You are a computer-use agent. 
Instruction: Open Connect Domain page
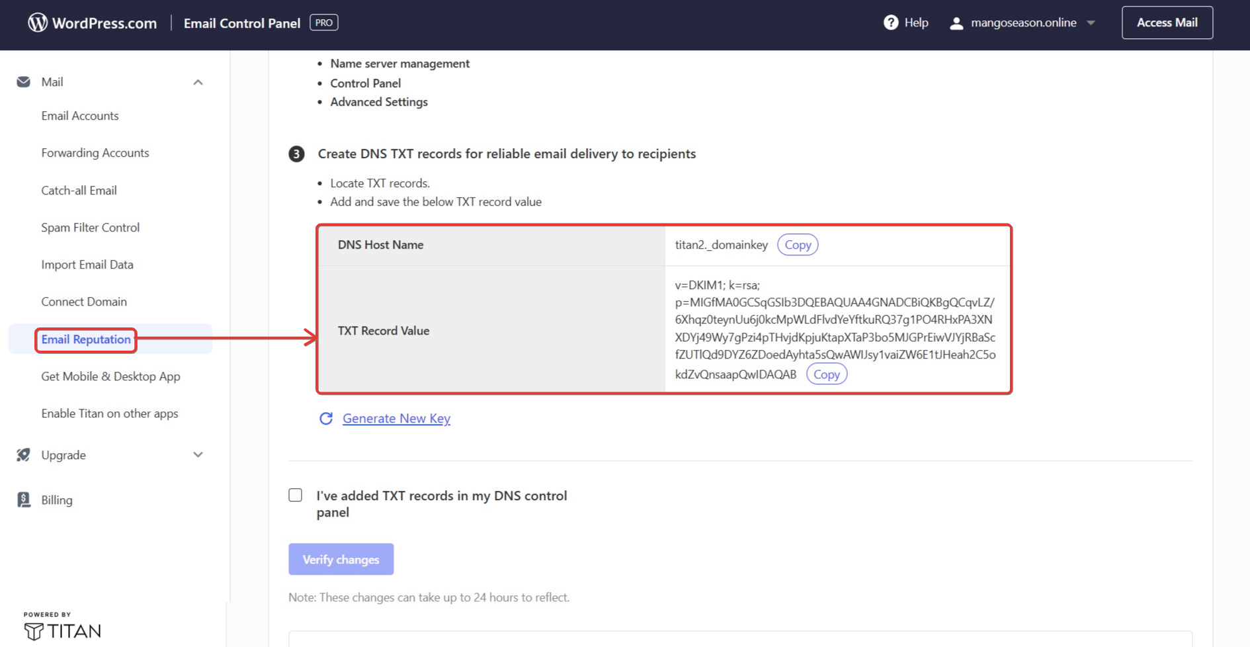click(84, 302)
